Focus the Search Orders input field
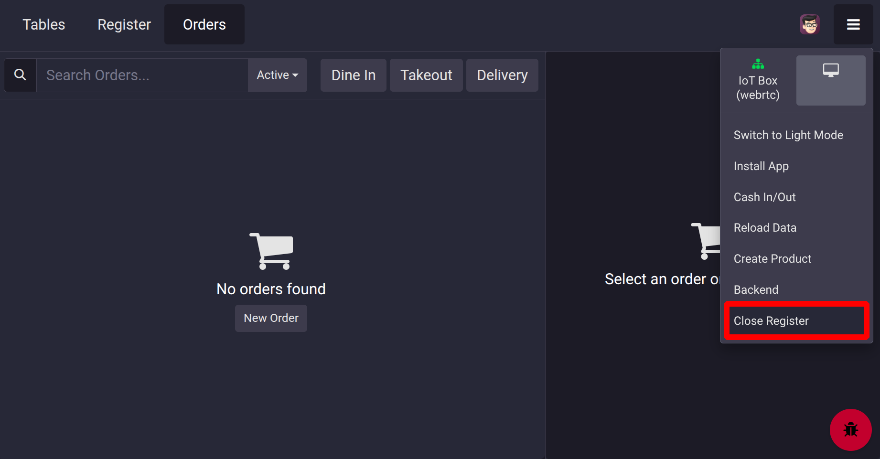The height and width of the screenshot is (459, 880). (x=142, y=75)
